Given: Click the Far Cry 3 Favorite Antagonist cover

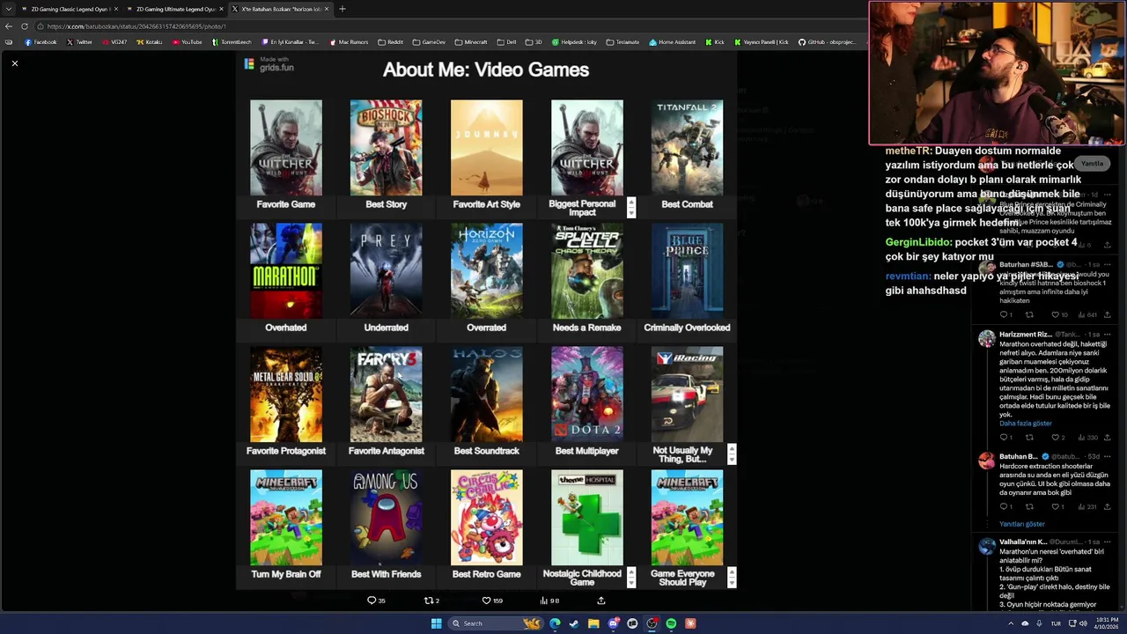Looking at the screenshot, I should tap(387, 394).
